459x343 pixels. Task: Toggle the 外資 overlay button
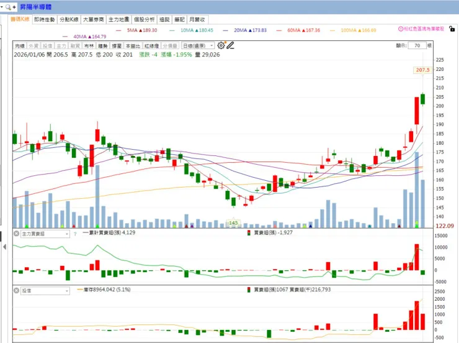[33, 46]
